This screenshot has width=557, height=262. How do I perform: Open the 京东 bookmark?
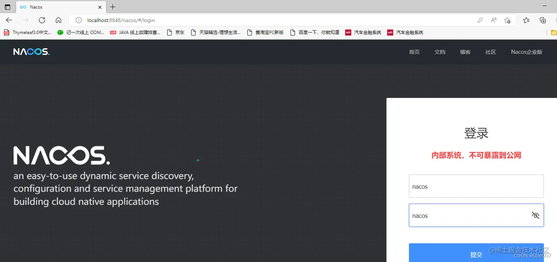coord(176,33)
